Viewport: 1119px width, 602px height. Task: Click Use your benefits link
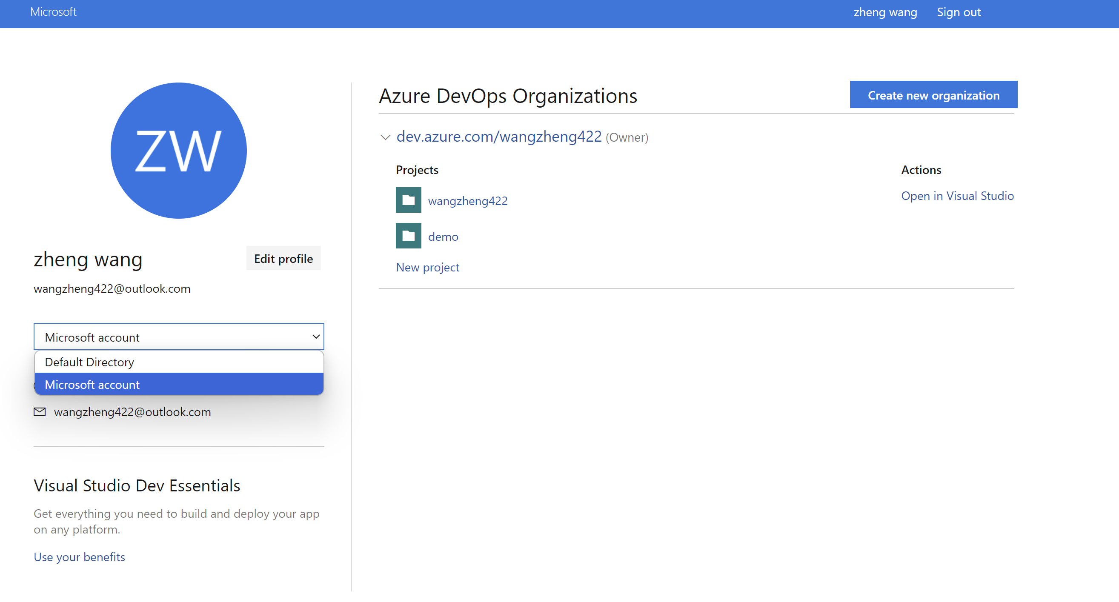pos(79,556)
